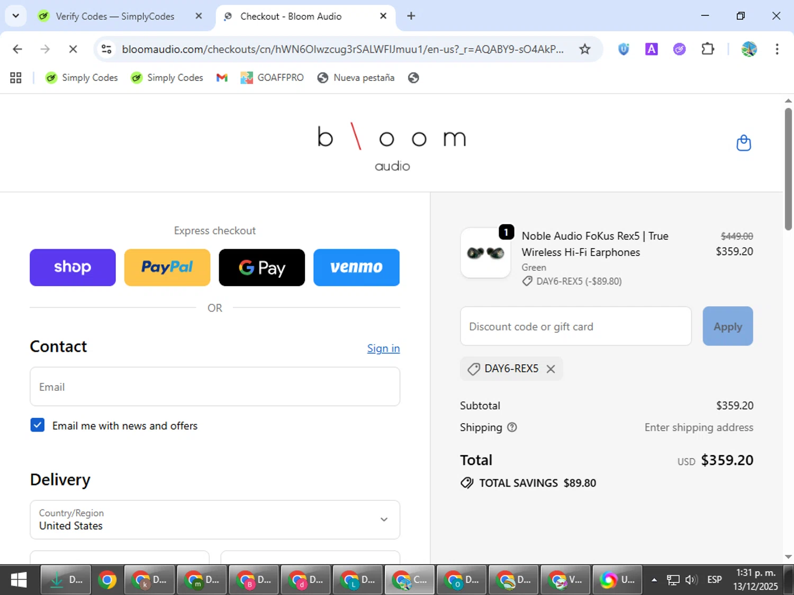794x595 pixels.
Task: Uncheck Email me with news and offers
Action: tap(38, 425)
